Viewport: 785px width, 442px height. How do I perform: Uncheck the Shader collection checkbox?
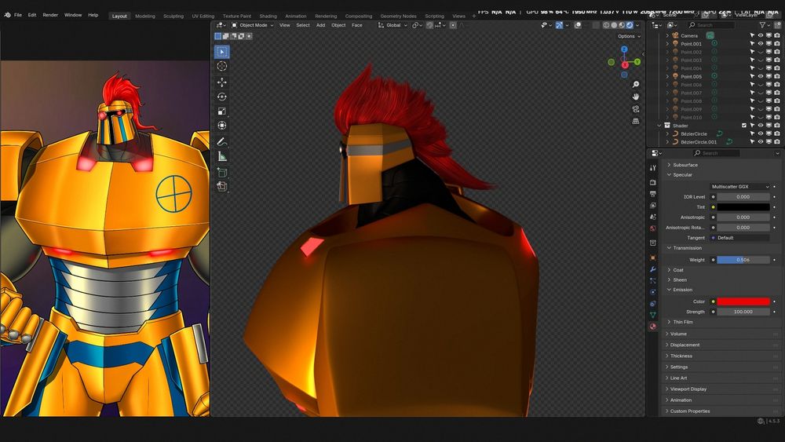[x=744, y=126]
